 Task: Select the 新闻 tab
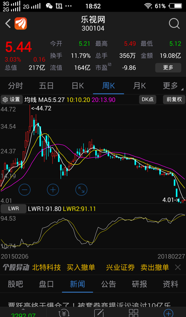click(x=77, y=284)
